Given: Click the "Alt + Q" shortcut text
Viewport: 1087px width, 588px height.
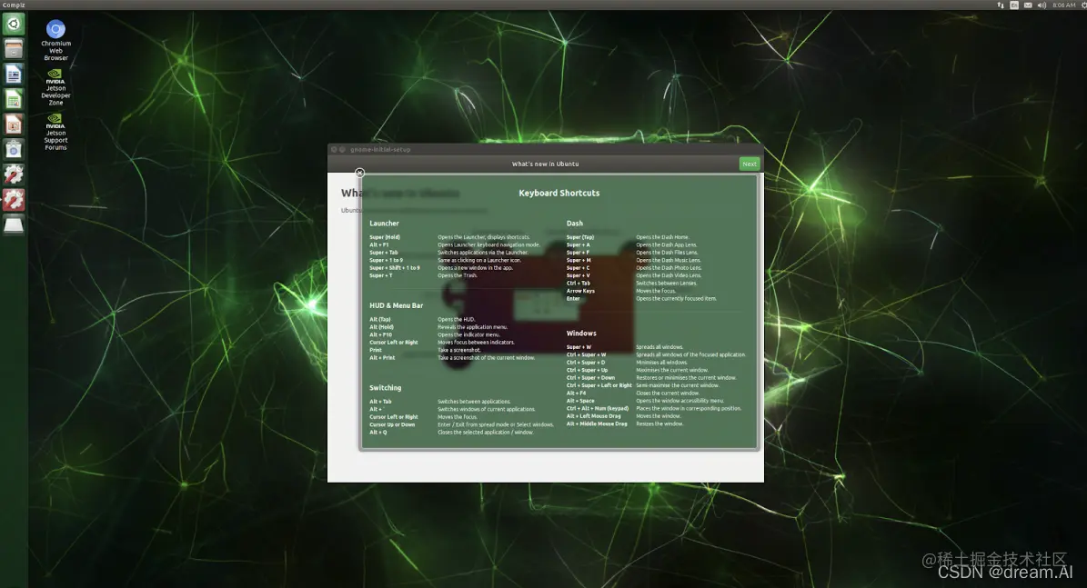Looking at the screenshot, I should 378,433.
